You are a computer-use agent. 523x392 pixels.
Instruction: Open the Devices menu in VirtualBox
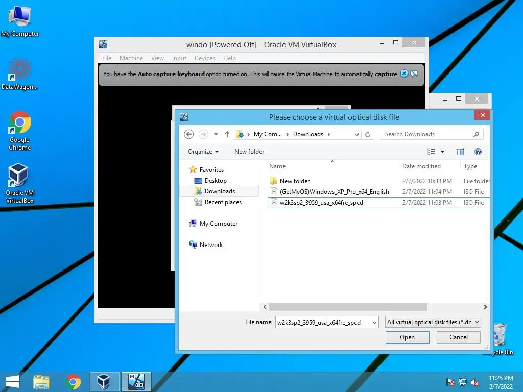(205, 58)
